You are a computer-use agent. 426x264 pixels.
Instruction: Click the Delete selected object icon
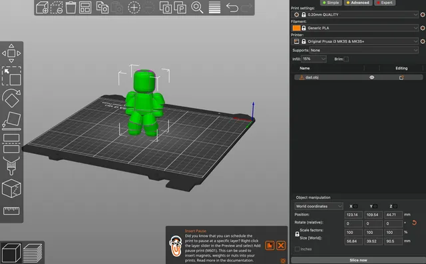click(57, 7)
